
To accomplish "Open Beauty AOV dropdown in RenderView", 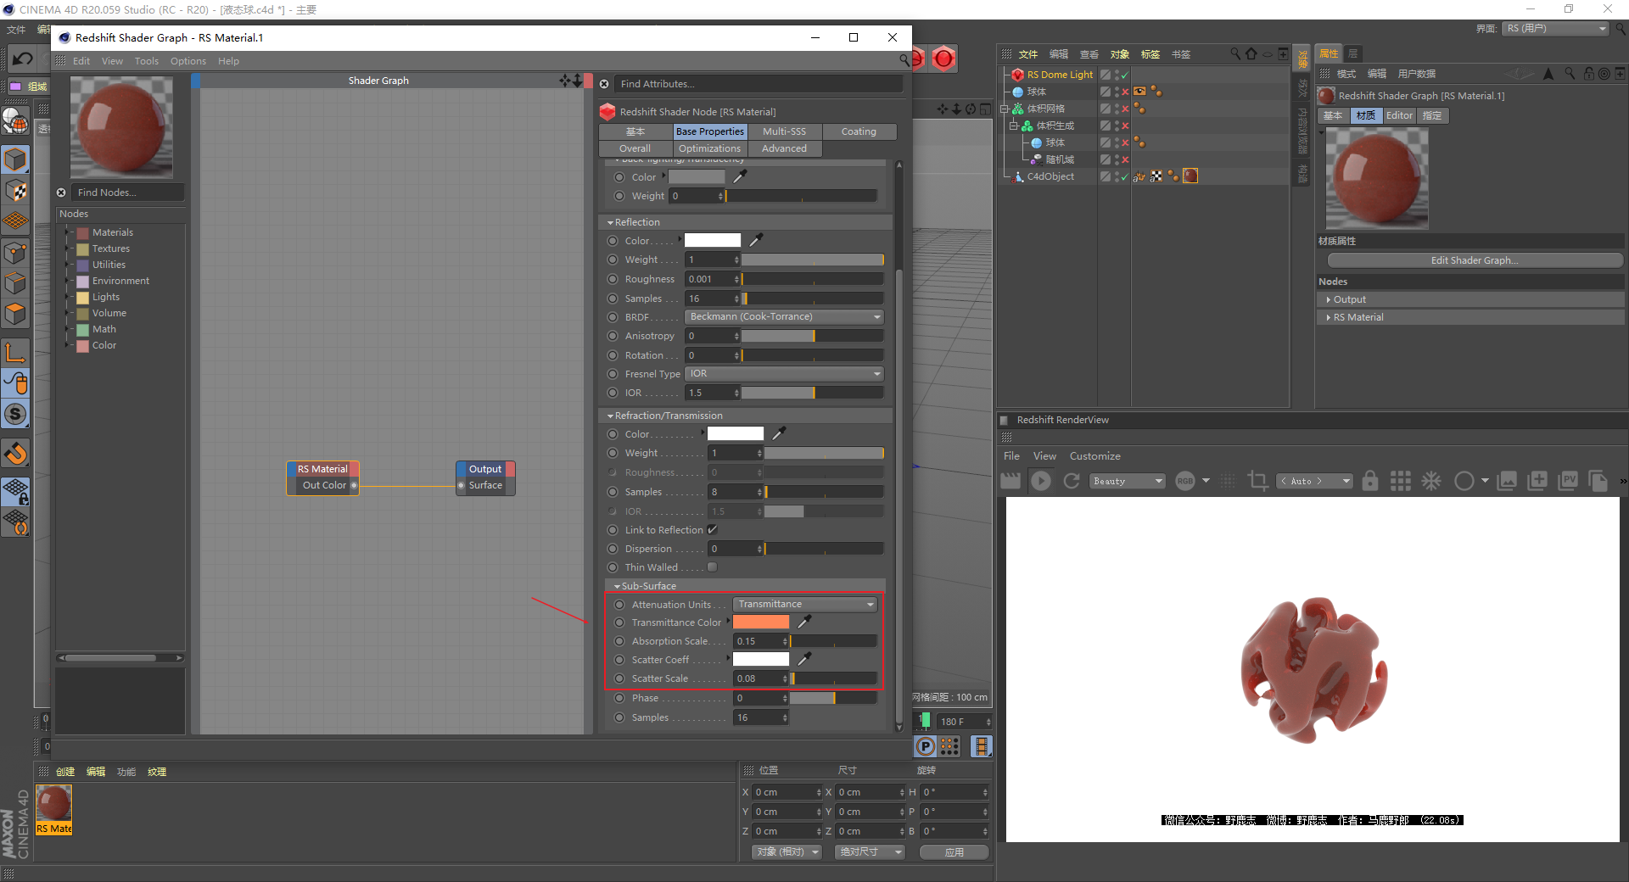I will (x=1128, y=481).
